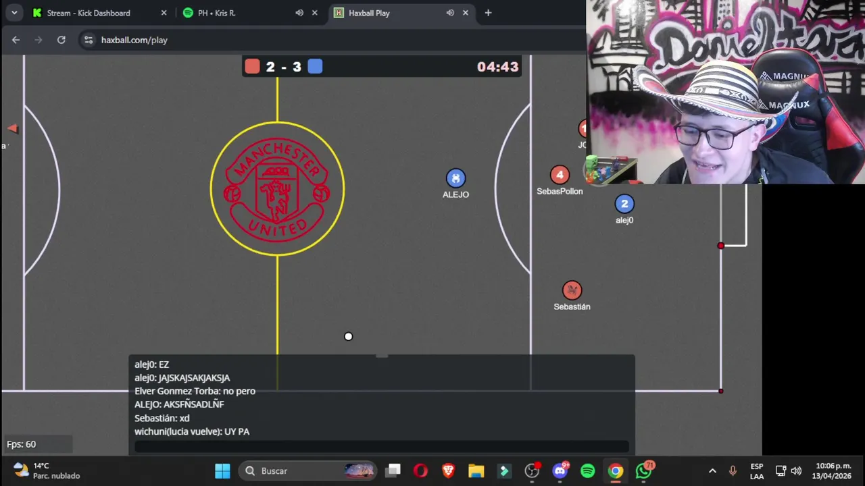Open the volume control tray icon
This screenshot has height=486, width=865.
click(x=796, y=470)
